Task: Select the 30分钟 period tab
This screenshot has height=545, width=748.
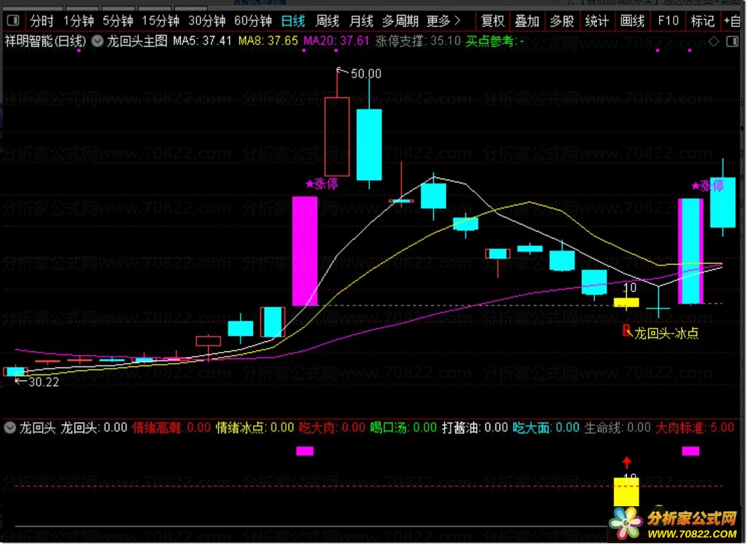Action: [206, 21]
